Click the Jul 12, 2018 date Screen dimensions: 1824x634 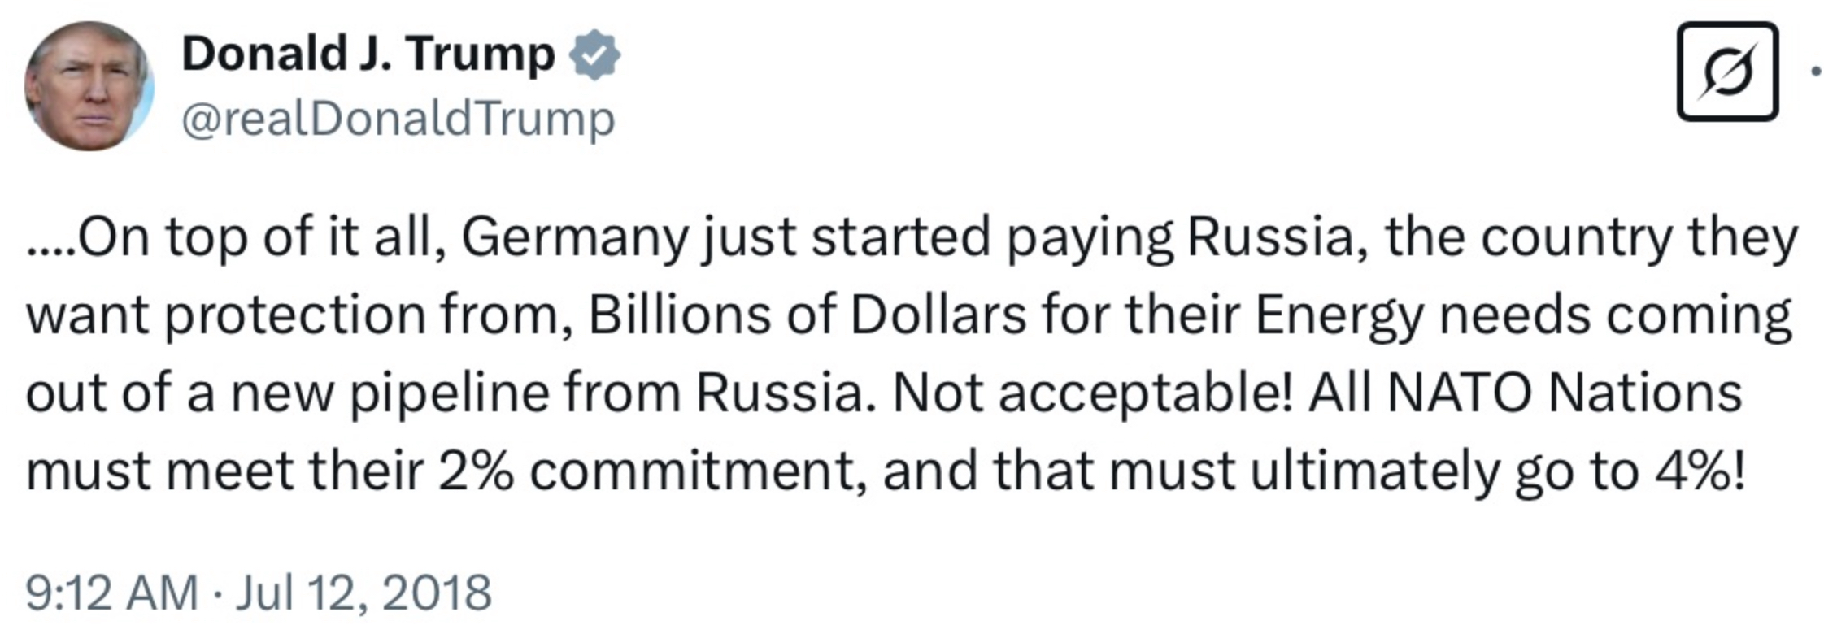coord(363,593)
